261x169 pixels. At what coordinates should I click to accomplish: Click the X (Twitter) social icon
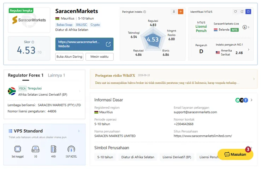(242, 100)
